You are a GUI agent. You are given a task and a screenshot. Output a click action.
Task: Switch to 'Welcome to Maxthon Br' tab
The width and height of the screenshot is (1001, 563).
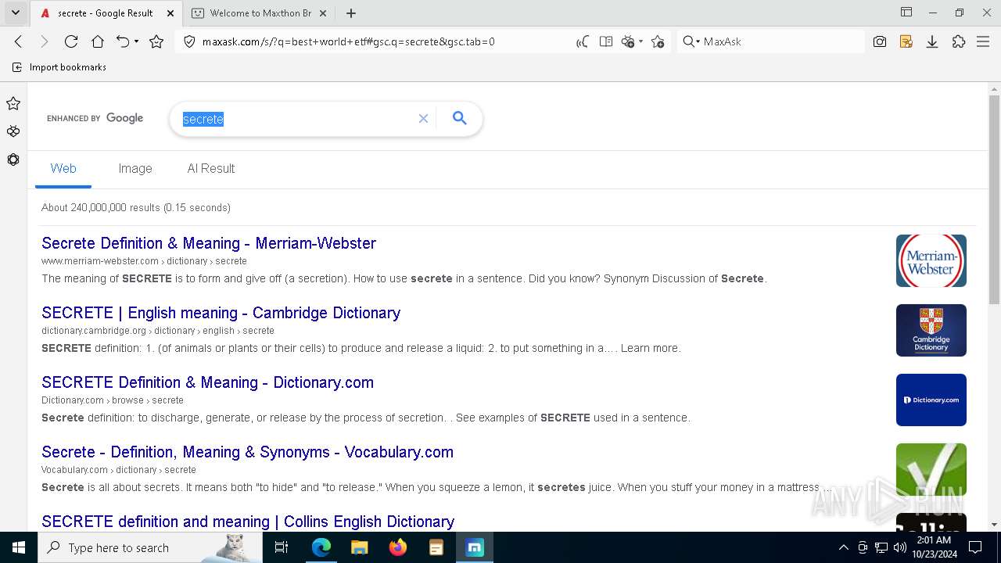tap(260, 13)
